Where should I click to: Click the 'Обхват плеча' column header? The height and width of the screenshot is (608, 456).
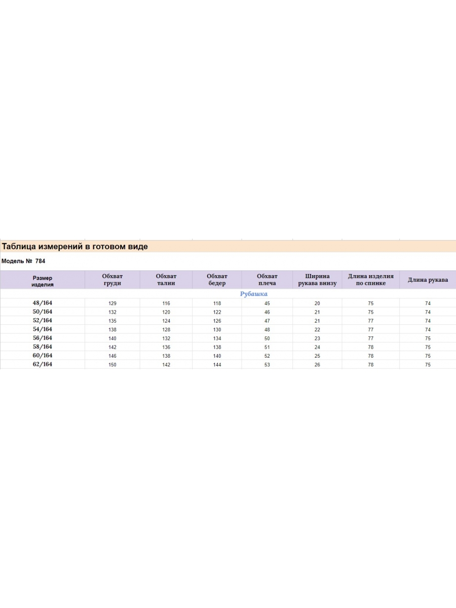pos(267,280)
